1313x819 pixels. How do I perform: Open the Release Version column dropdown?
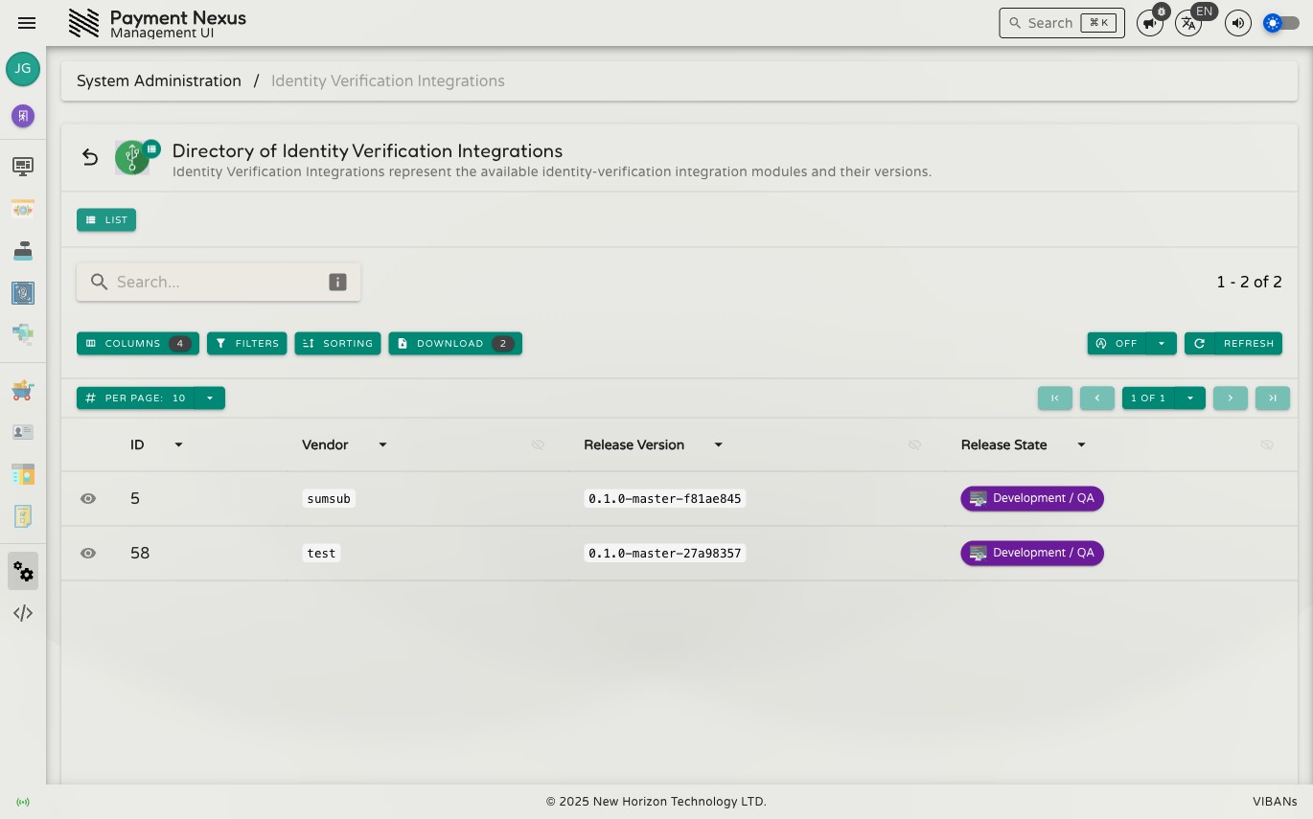(718, 444)
